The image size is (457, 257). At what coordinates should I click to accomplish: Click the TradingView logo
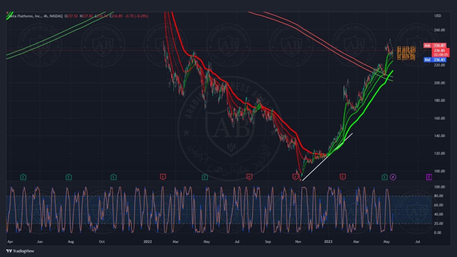(x=20, y=251)
